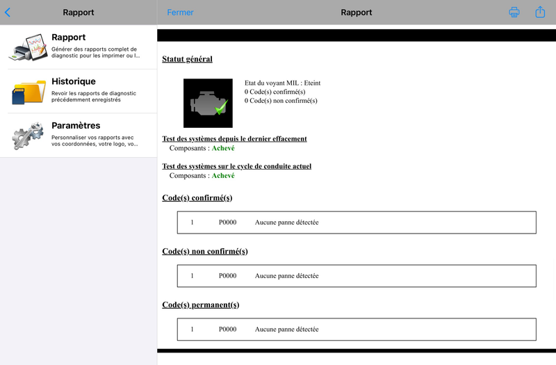The image size is (556, 365).
Task: Tap the back chevron in sidebar header
Action: pyautogui.click(x=8, y=13)
